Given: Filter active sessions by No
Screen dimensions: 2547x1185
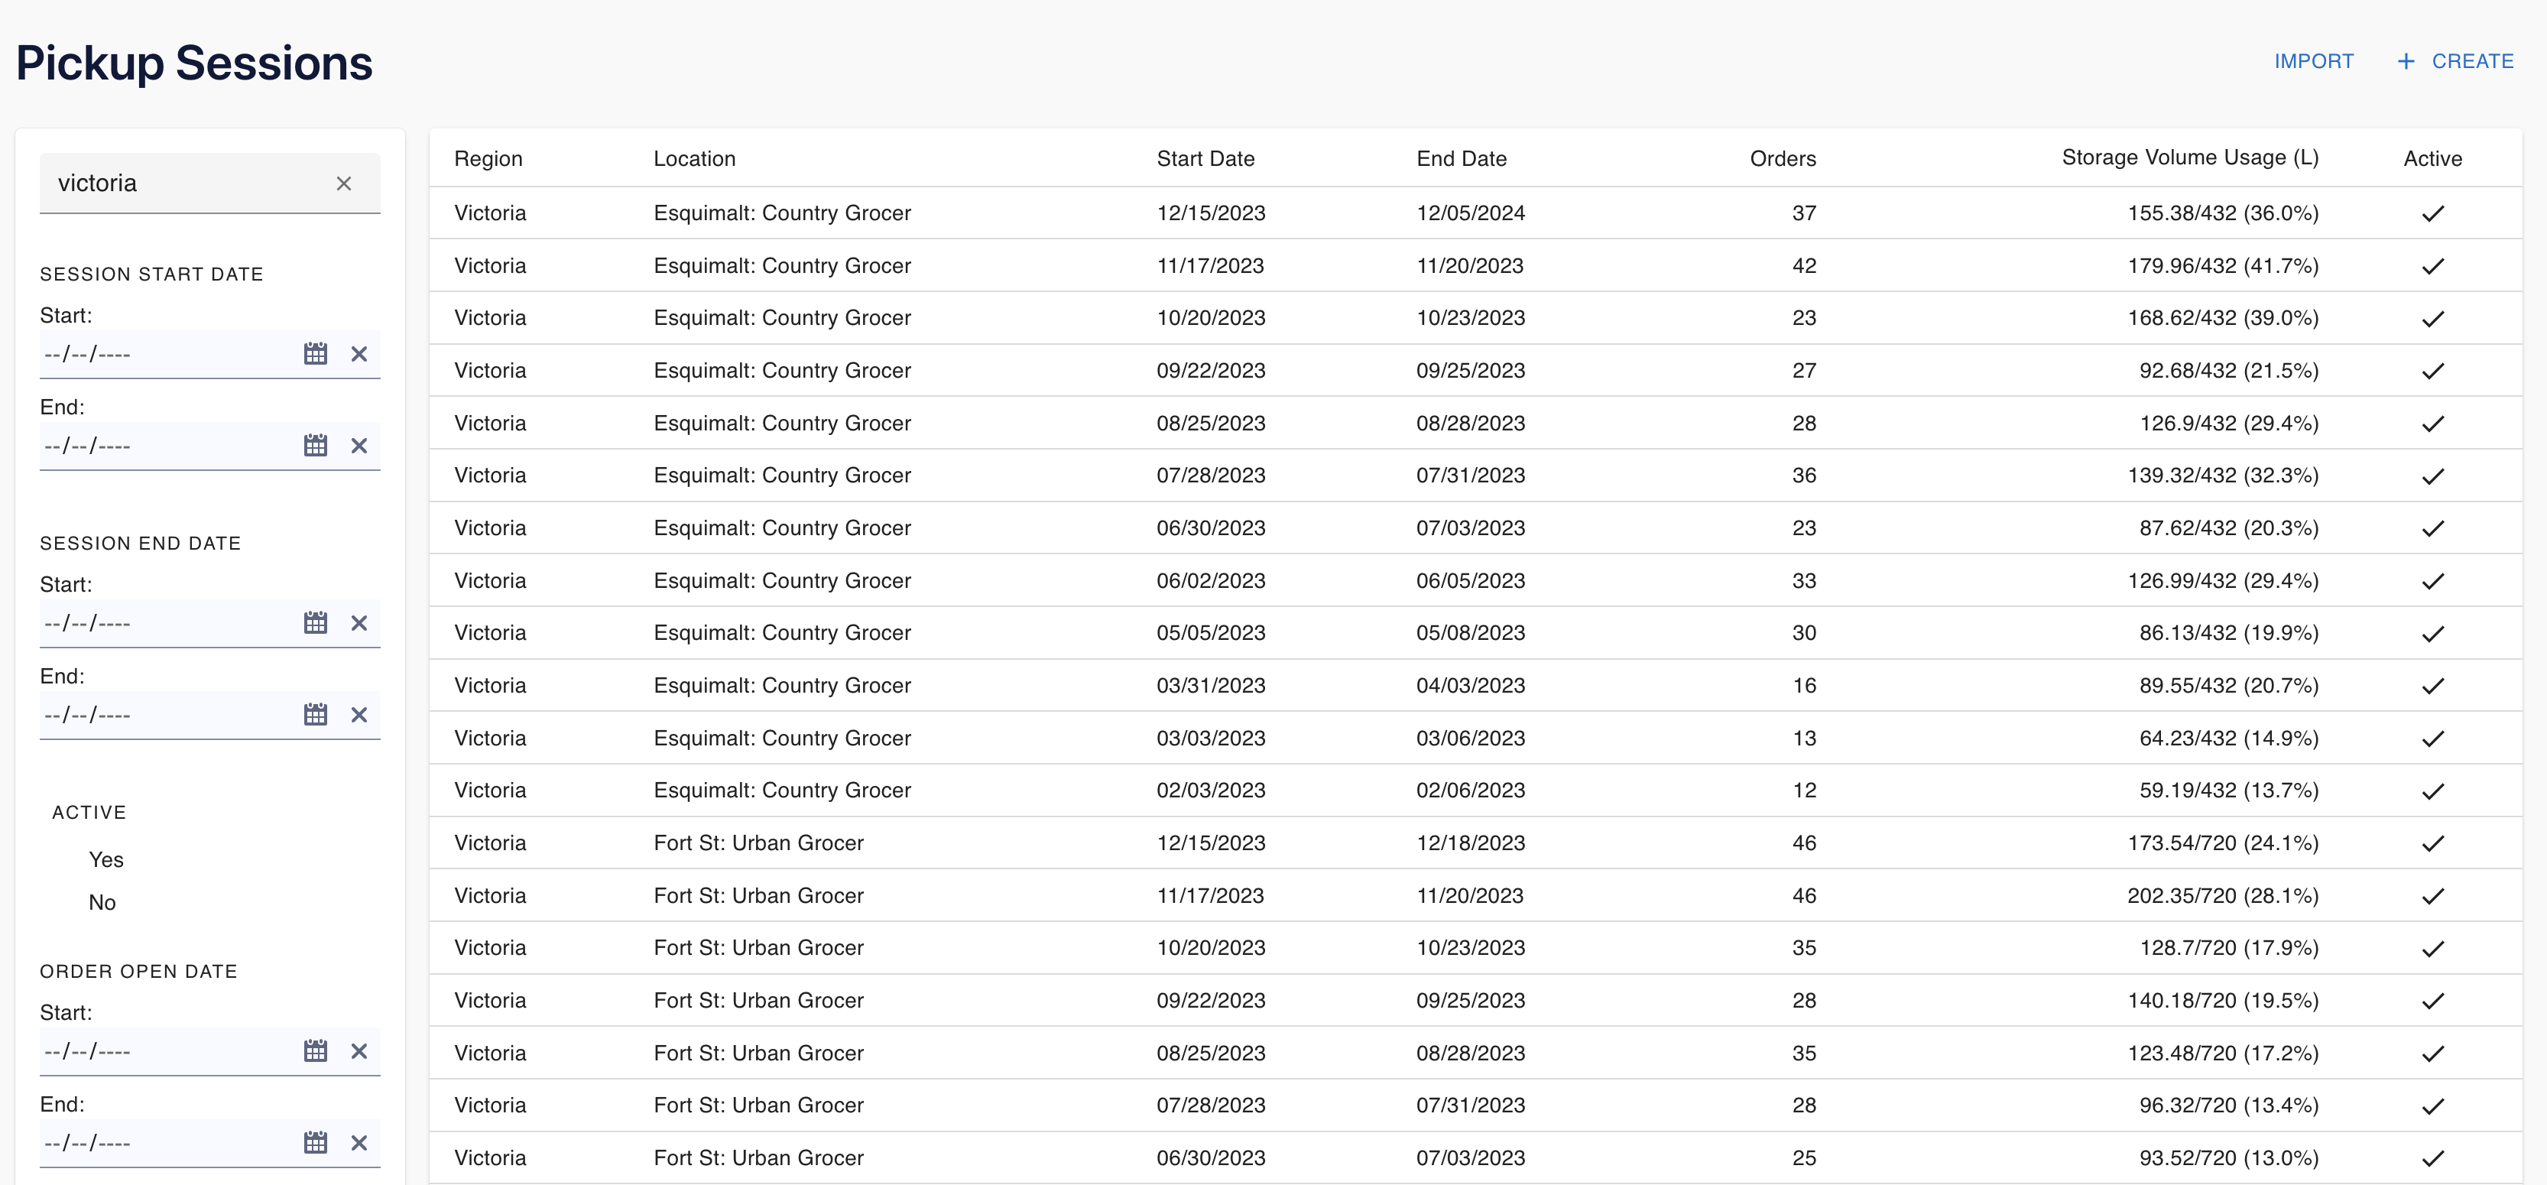Looking at the screenshot, I should click(x=102, y=902).
